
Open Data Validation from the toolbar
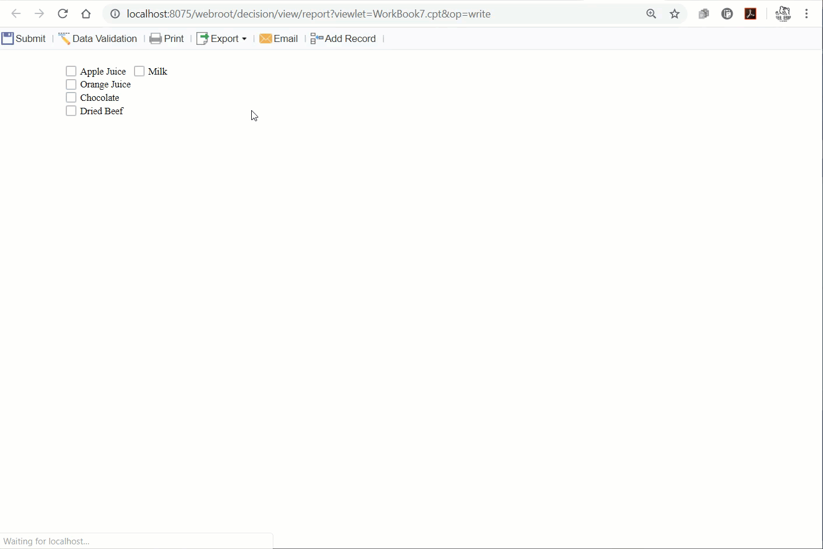point(98,38)
